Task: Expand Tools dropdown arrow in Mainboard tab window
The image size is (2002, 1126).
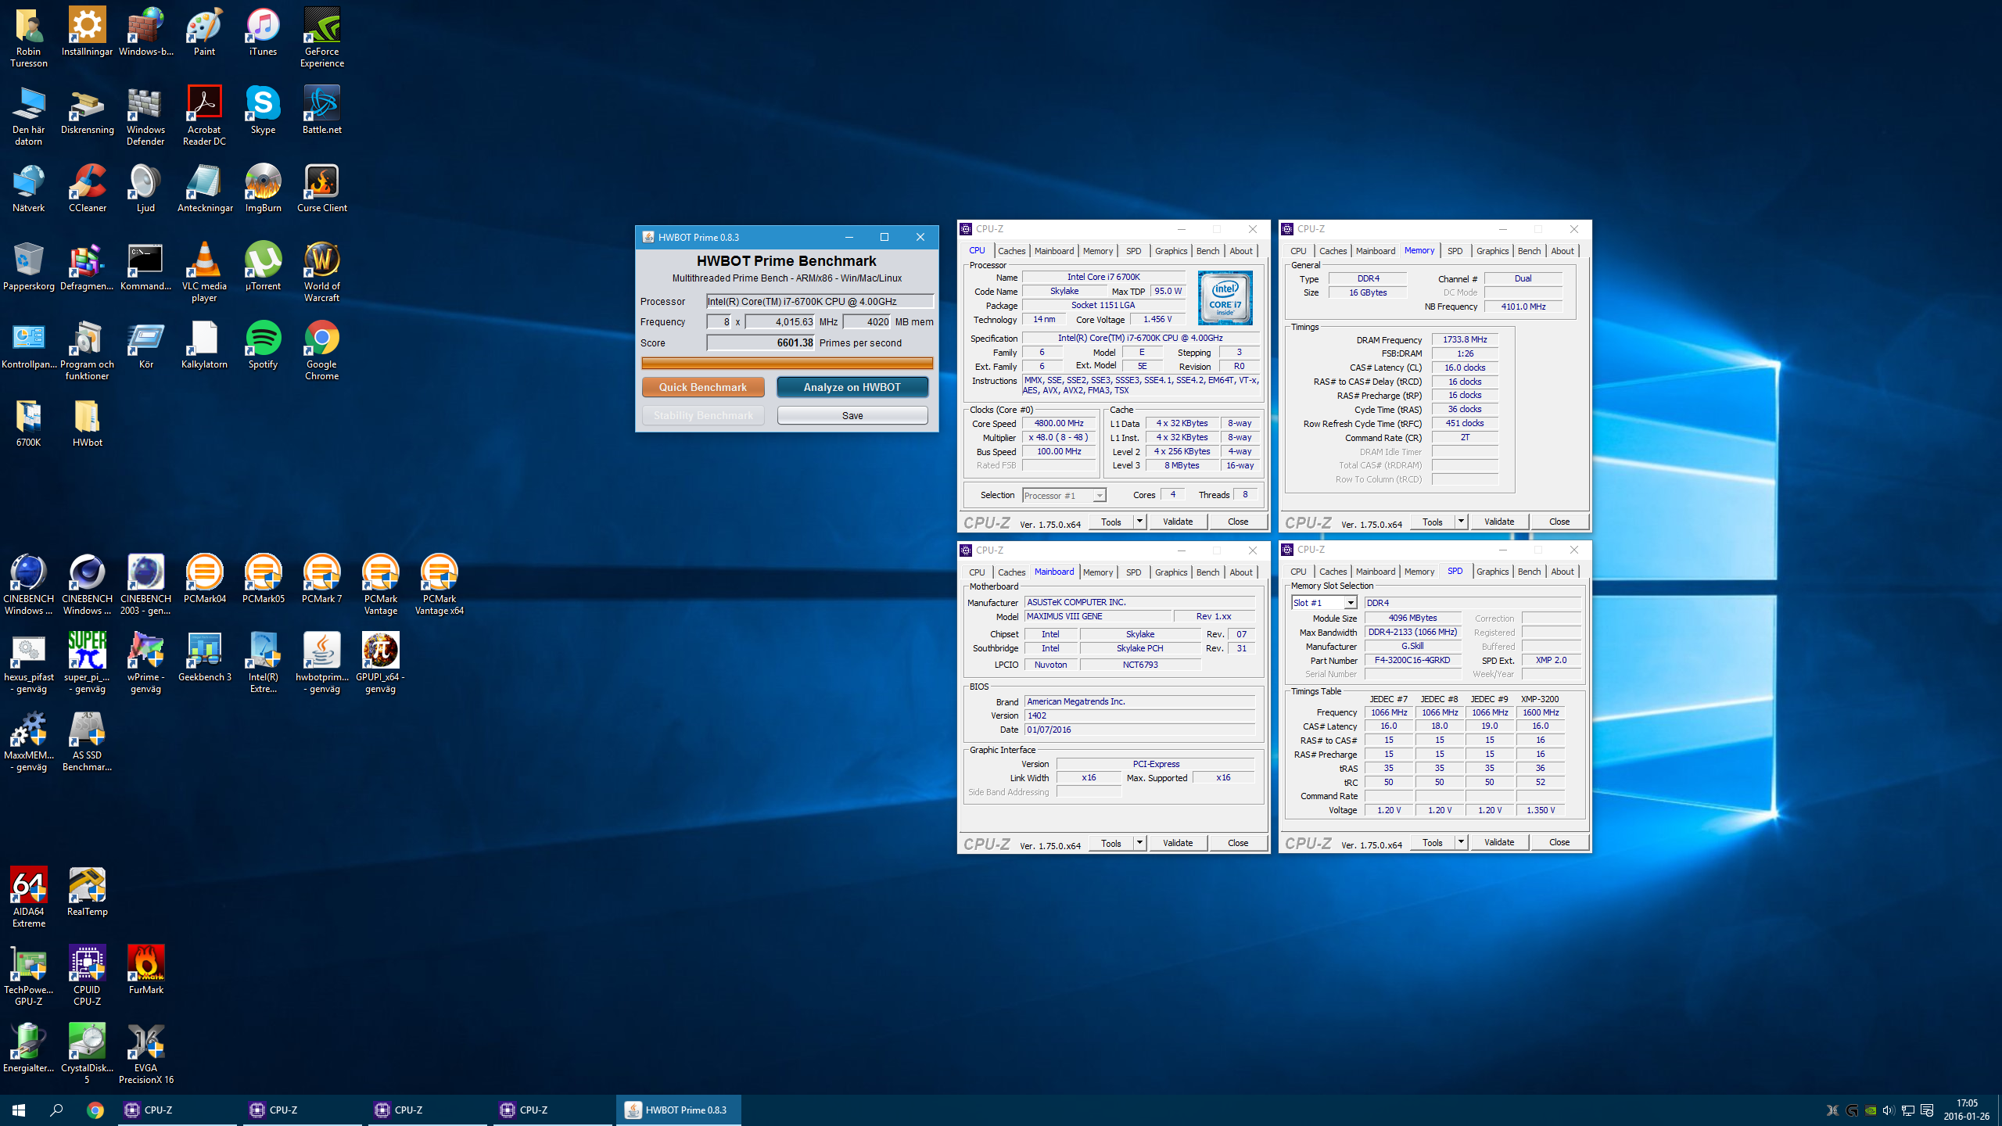Action: tap(1139, 843)
